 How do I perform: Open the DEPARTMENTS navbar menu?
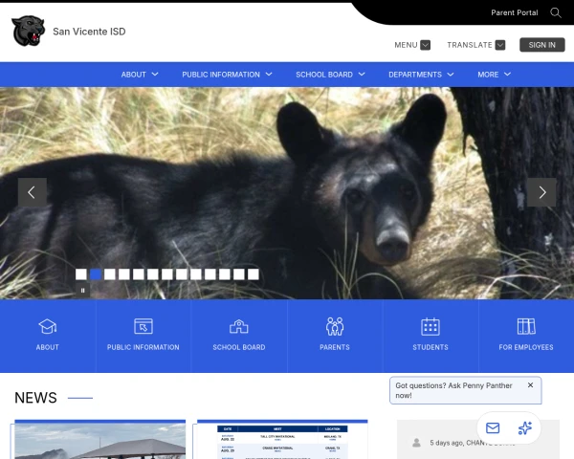pos(415,75)
